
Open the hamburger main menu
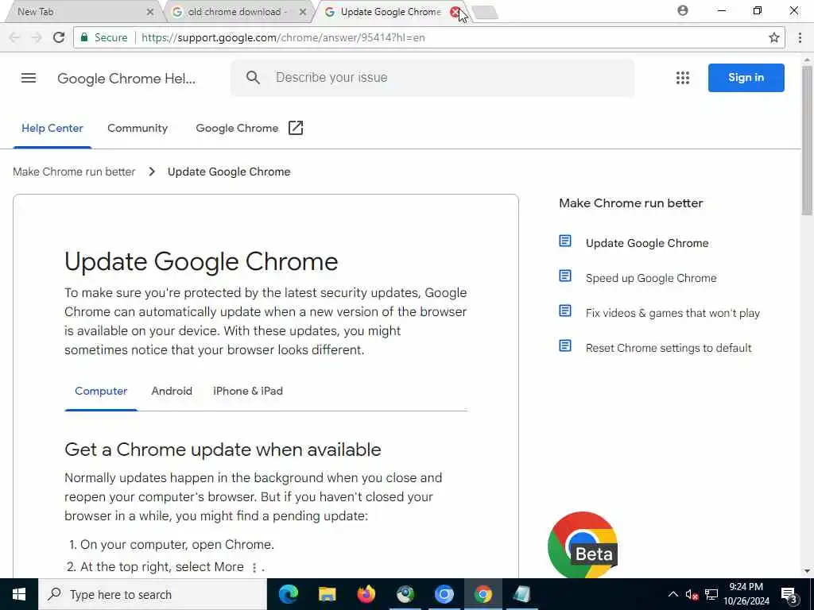[29, 78]
